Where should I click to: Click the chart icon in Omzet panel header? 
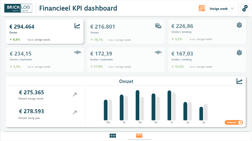pos(239,81)
